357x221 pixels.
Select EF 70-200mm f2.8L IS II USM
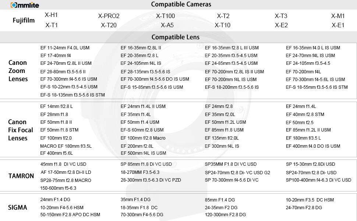pyautogui.click(x=234, y=72)
